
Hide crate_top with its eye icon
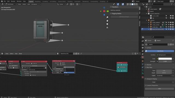(x=168, y=27)
